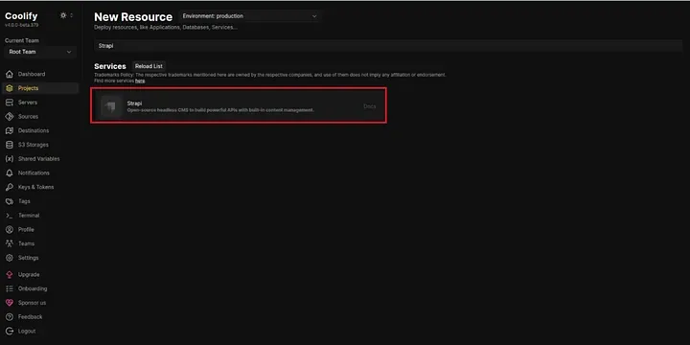Click the search field containing Strapi
The image size is (690, 345).
click(x=388, y=46)
